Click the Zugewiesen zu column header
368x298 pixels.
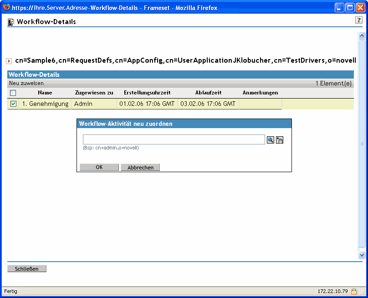click(x=94, y=93)
